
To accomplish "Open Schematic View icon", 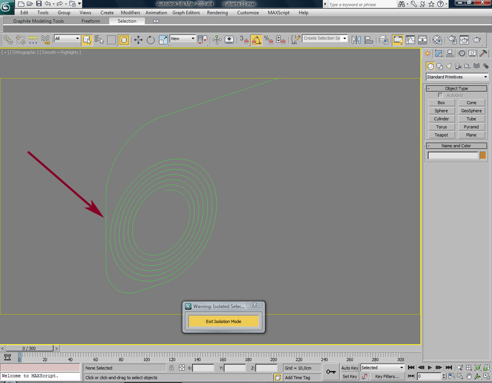I will pyautogui.click(x=423, y=40).
